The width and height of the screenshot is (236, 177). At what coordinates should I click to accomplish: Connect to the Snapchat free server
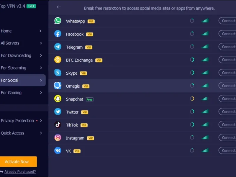(228, 99)
